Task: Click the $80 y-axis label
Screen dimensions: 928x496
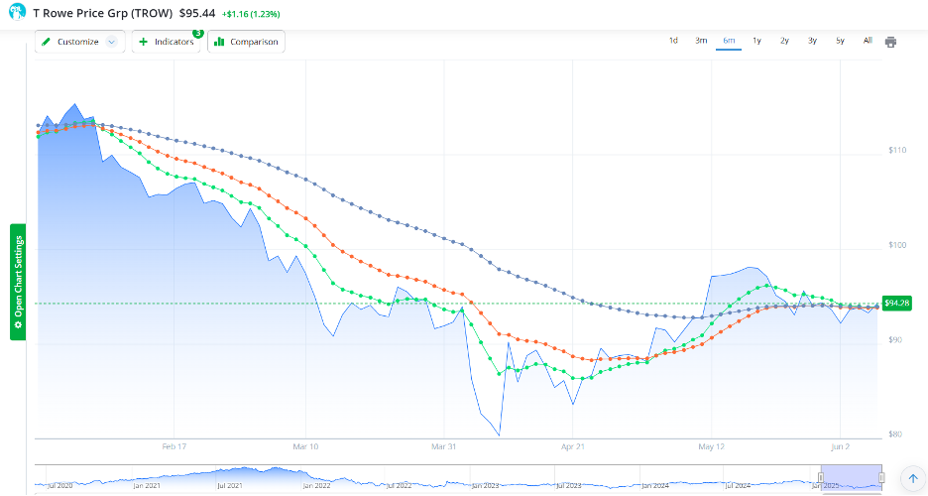Action: click(x=897, y=434)
